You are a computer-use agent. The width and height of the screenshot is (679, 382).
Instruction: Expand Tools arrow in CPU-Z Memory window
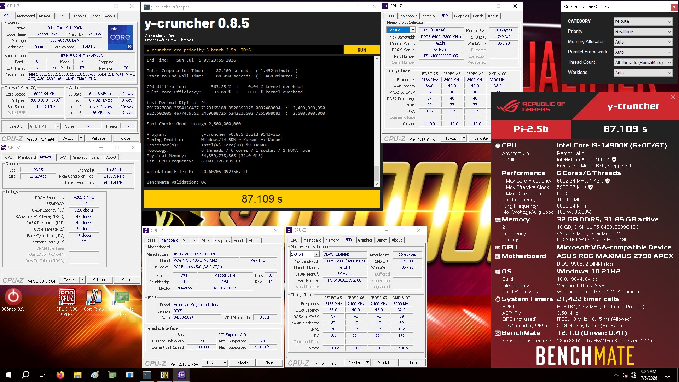[x=82, y=280]
